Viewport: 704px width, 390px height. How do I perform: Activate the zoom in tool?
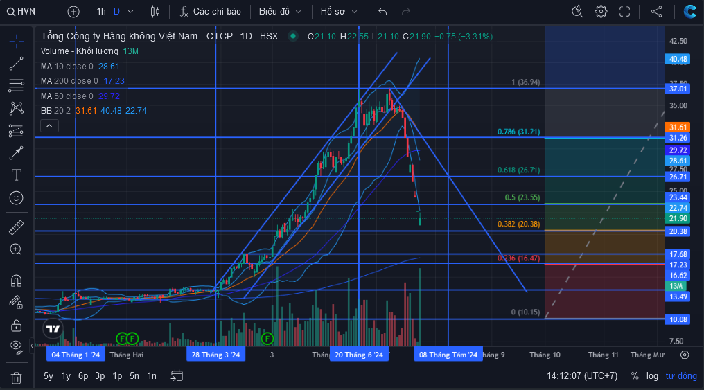coord(16,249)
